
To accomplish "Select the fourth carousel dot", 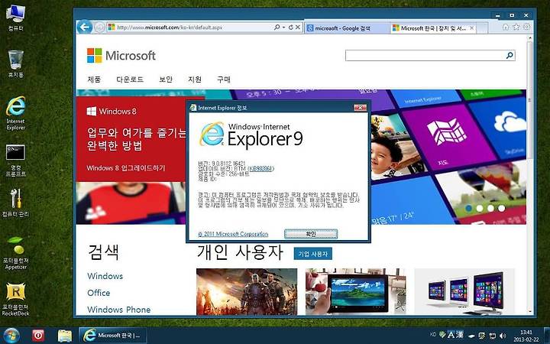I will pyautogui.click(x=502, y=208).
